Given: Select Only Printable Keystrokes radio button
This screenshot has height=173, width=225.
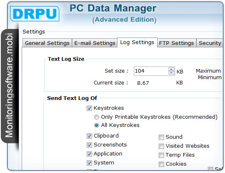Looking at the screenshot, I should [97, 117].
